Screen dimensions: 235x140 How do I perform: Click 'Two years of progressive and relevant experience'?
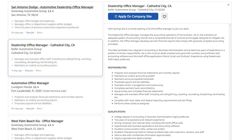tap(139, 120)
